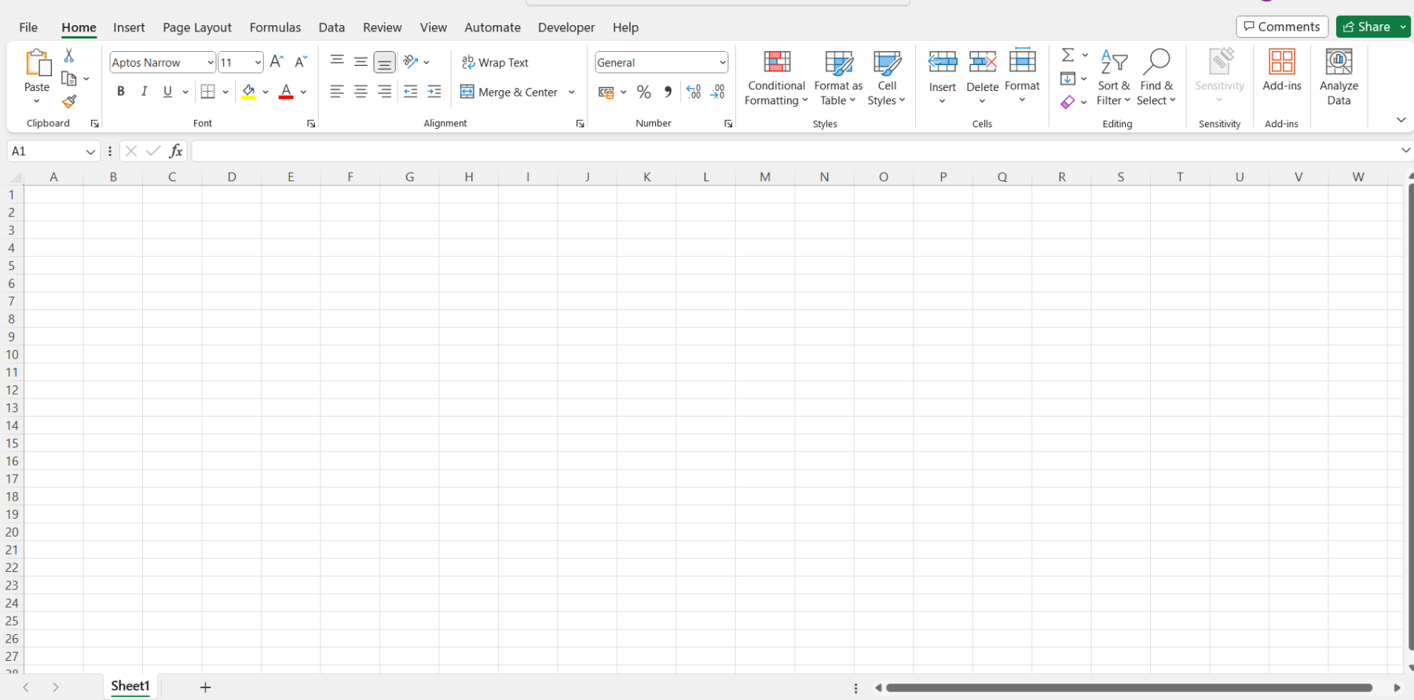Click the Cut scissors icon
Viewport: 1414px width, 700px height.
(x=69, y=56)
